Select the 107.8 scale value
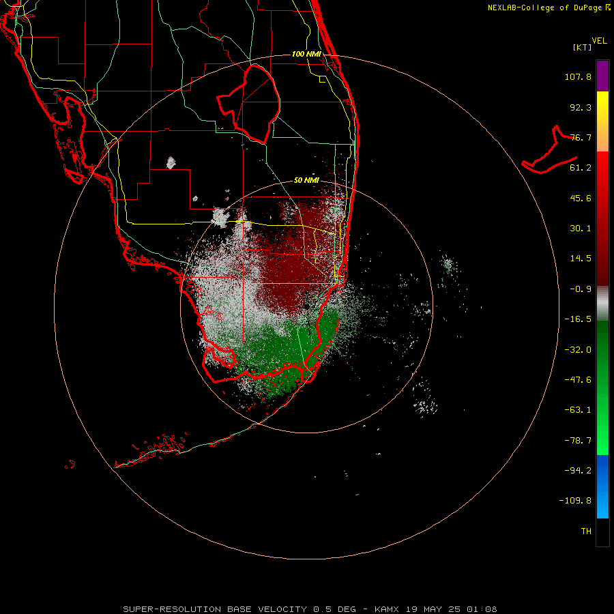Viewport: 614px width, 614px height. click(x=578, y=76)
